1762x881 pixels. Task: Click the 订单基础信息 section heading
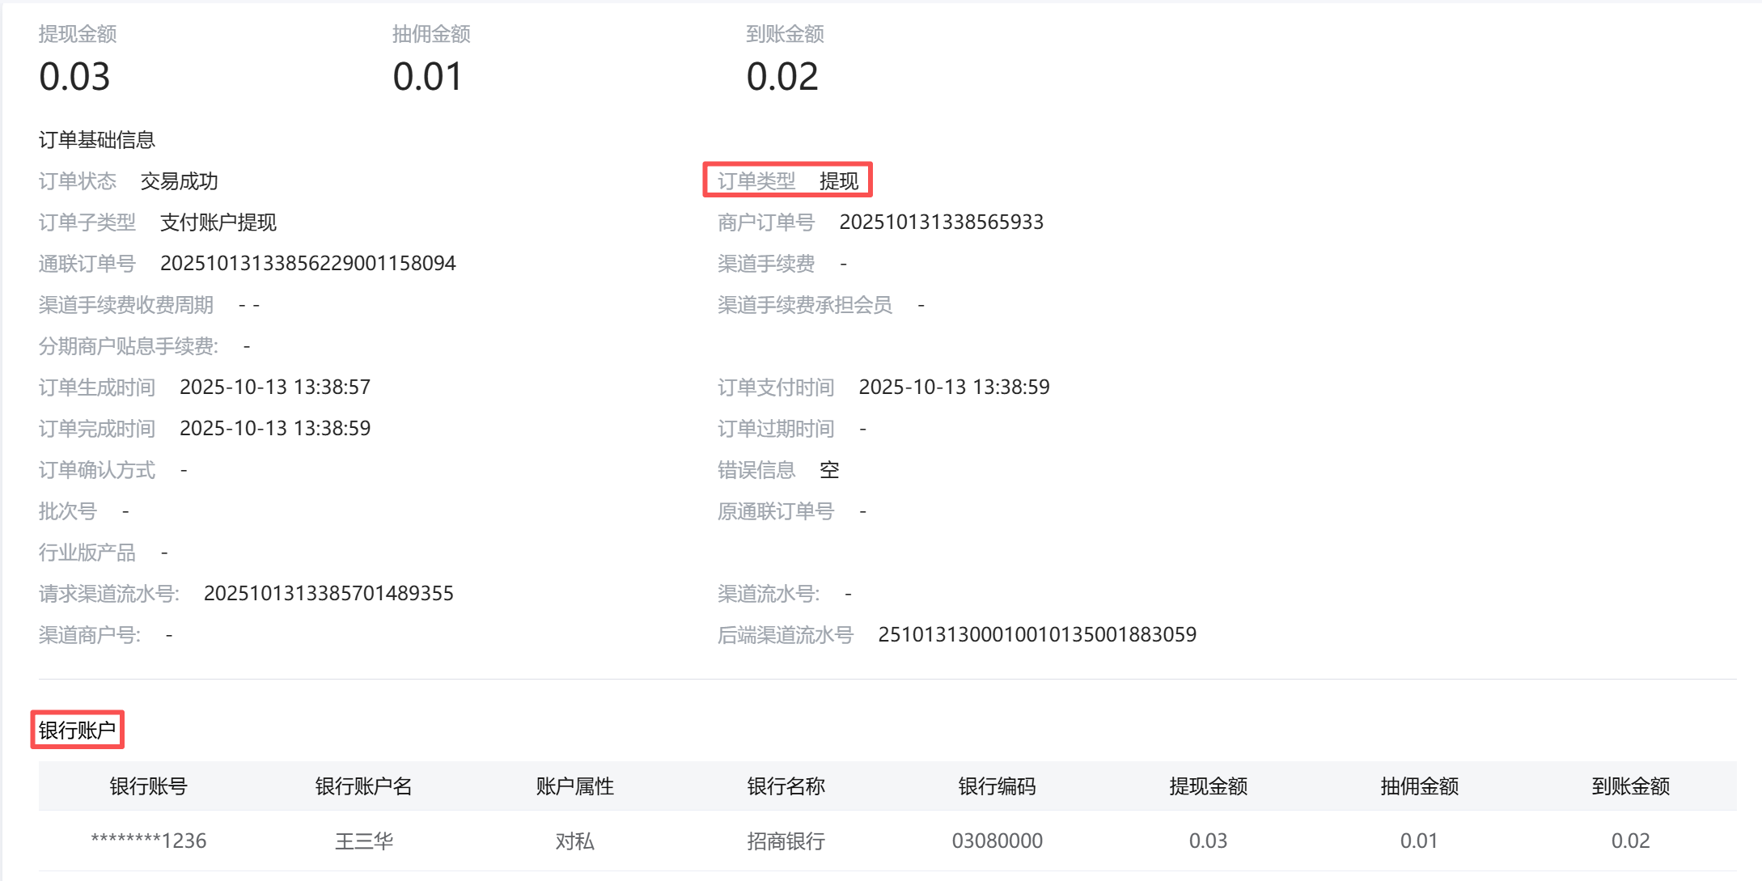(96, 140)
